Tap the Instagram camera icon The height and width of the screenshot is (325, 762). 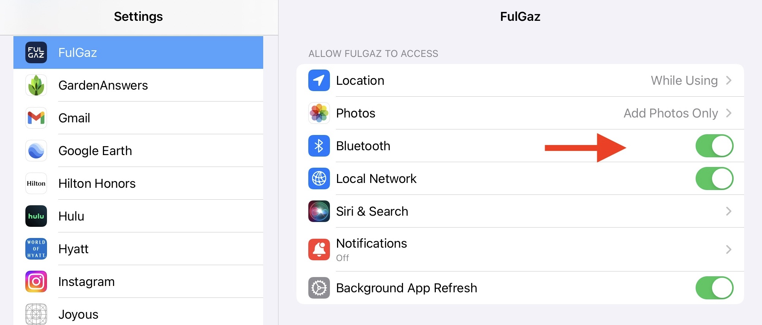(x=36, y=281)
